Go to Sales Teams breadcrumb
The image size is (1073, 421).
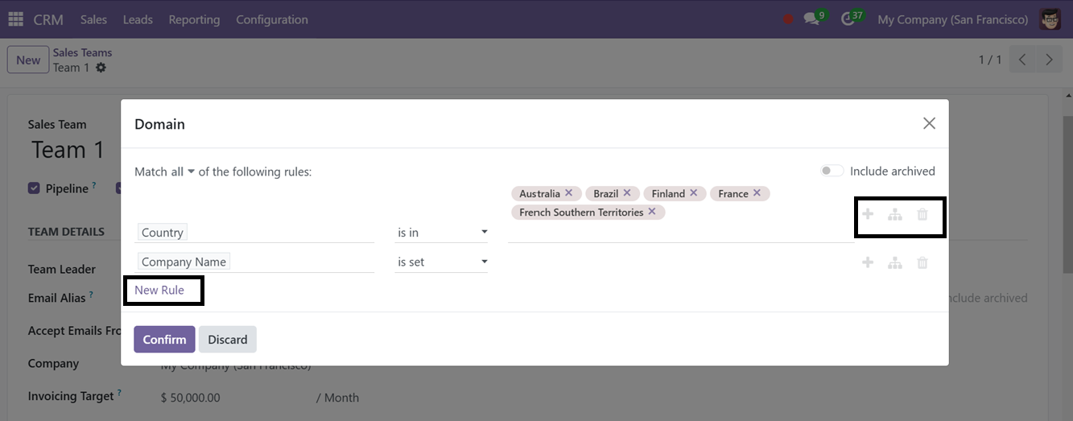tap(83, 52)
